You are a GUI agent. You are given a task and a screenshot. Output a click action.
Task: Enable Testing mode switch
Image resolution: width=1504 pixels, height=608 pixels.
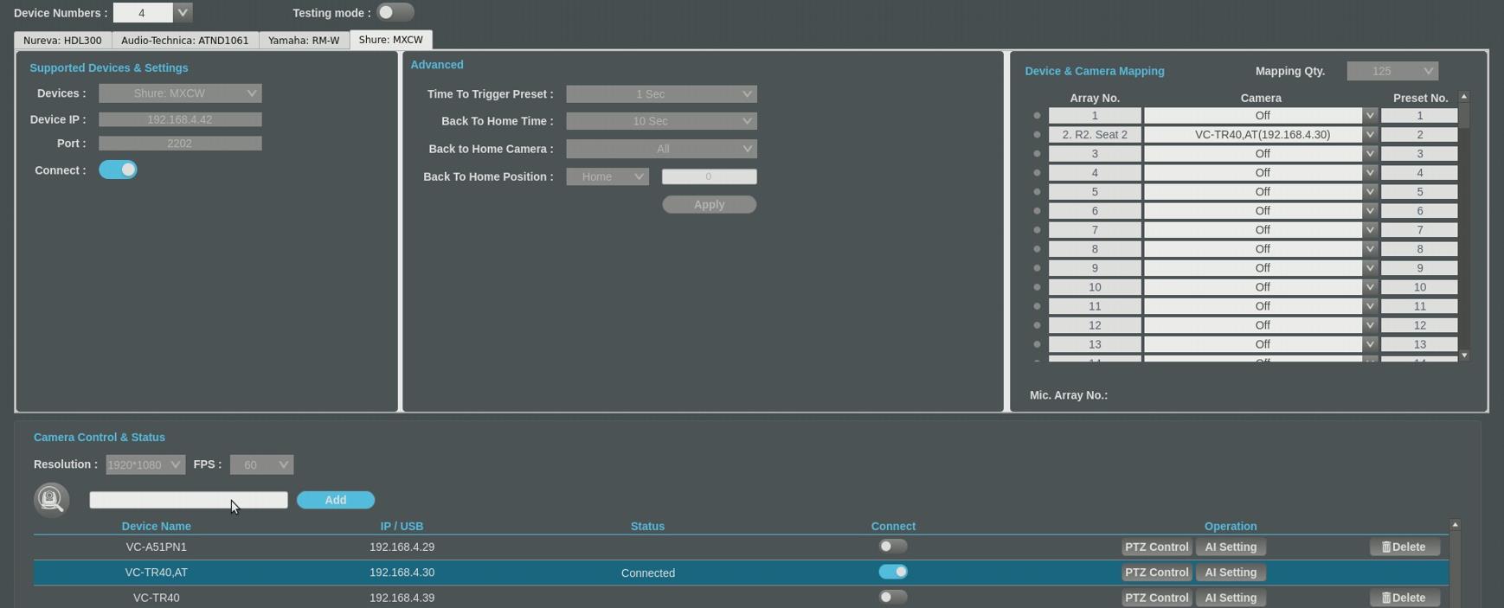click(395, 12)
